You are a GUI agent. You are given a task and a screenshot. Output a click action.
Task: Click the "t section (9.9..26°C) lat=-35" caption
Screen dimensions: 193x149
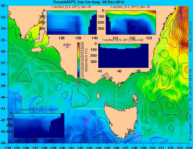pos(130,7)
